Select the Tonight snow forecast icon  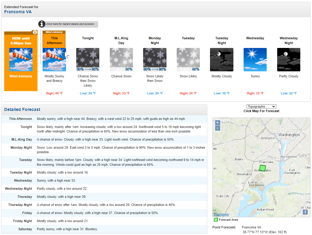click(88, 60)
